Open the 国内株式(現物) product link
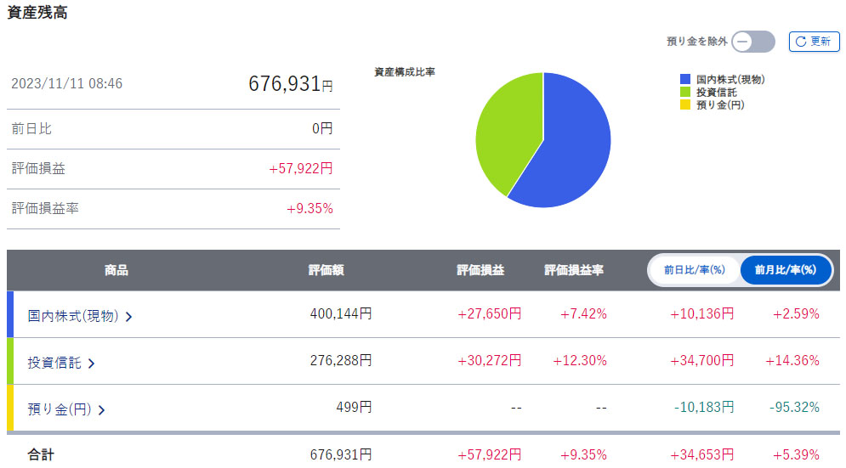Screen dimensions: 846x468 72,316
